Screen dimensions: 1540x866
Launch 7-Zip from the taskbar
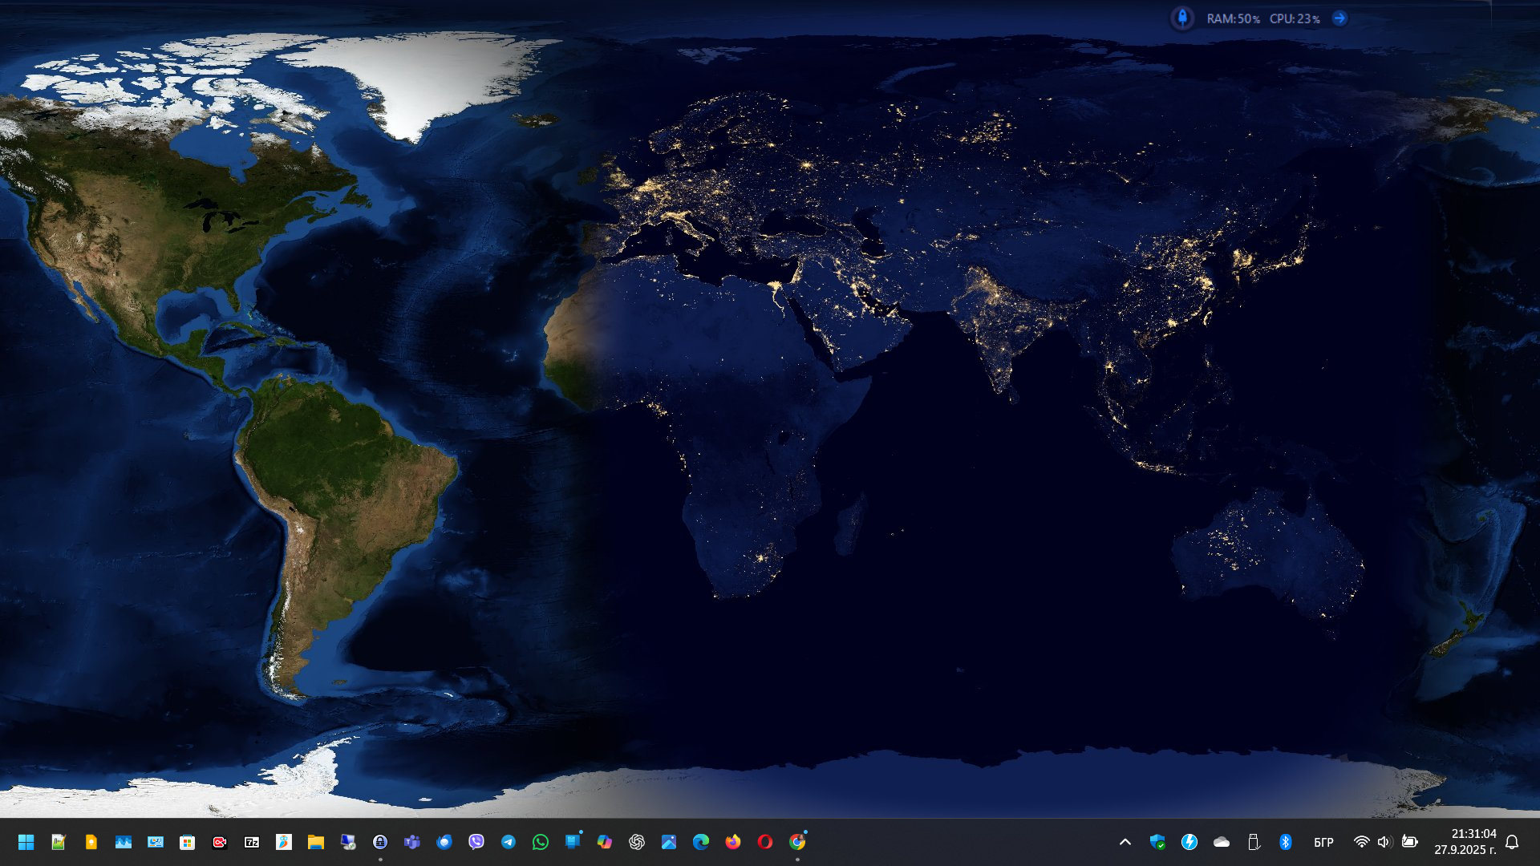[252, 842]
